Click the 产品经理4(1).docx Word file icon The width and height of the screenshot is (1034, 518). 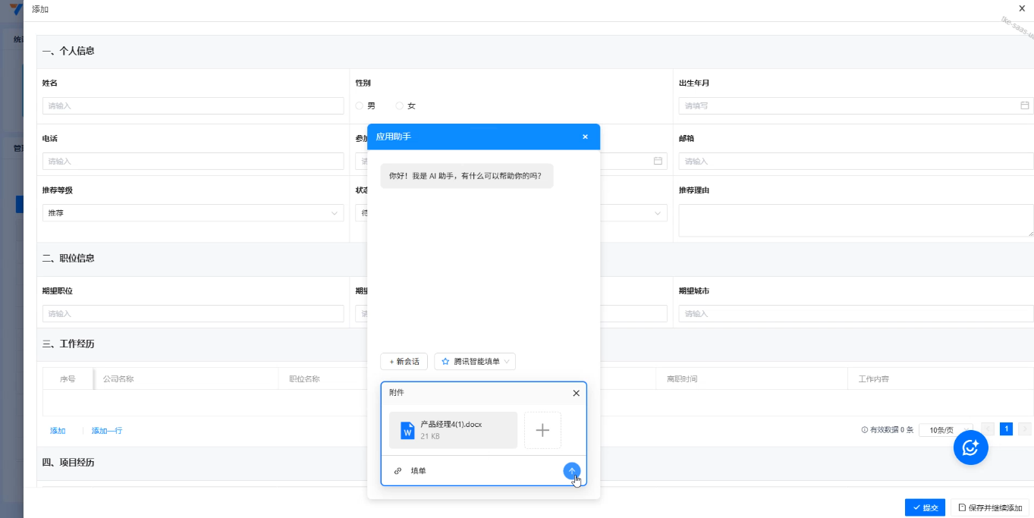(x=407, y=430)
